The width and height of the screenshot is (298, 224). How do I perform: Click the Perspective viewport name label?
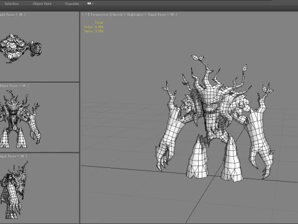tap(99, 14)
